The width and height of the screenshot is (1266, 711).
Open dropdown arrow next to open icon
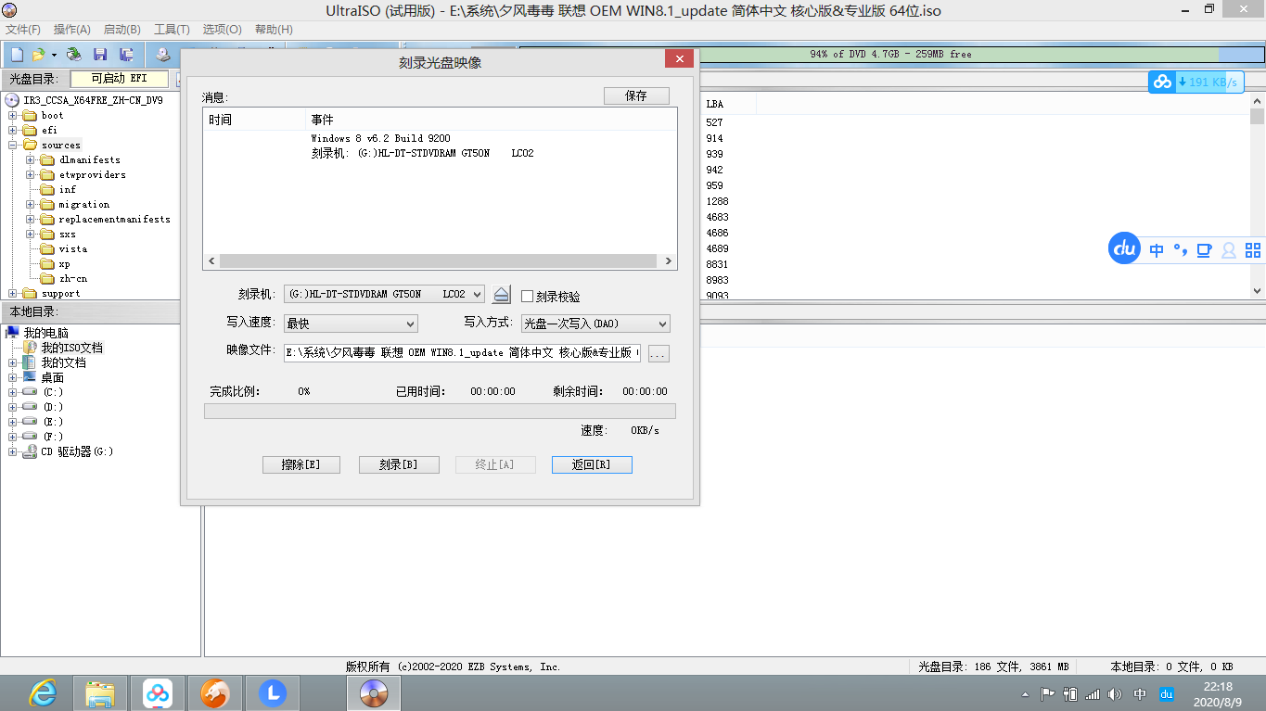pos(54,55)
